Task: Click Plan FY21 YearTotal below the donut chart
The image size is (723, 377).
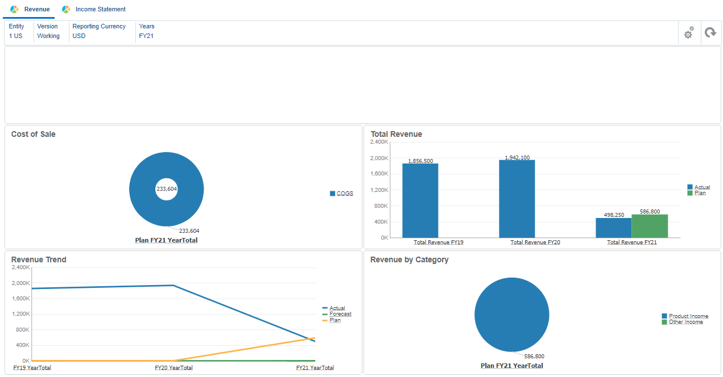Action: [166, 240]
